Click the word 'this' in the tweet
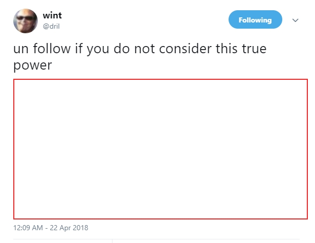This screenshot has width=315, height=243. coord(227,49)
